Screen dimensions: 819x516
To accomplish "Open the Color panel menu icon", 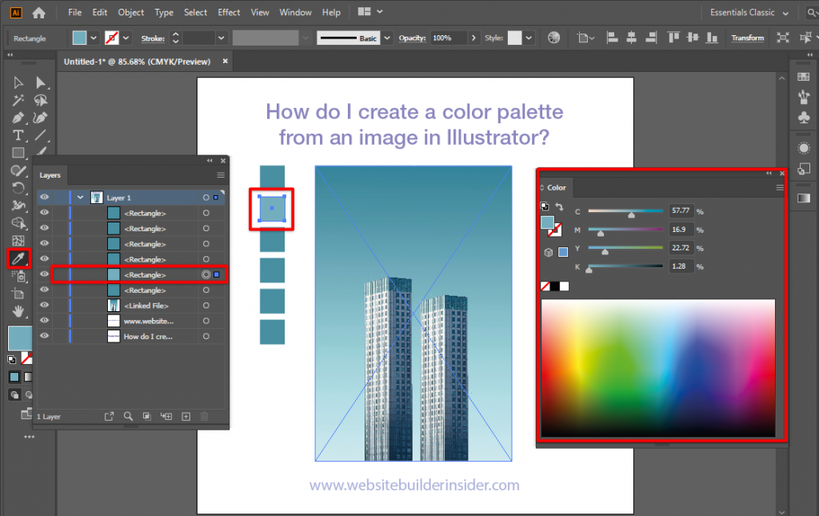I will [779, 186].
